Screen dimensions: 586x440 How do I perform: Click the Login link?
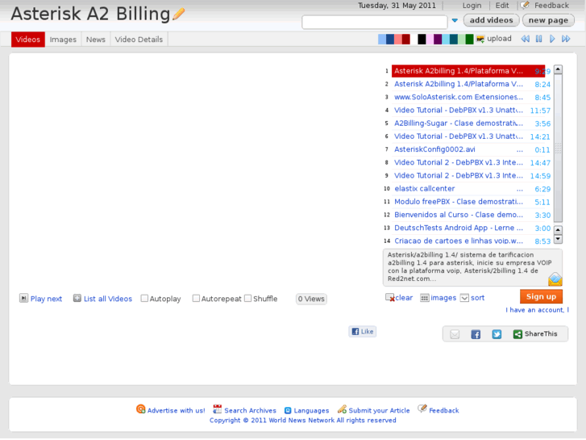[x=472, y=6]
